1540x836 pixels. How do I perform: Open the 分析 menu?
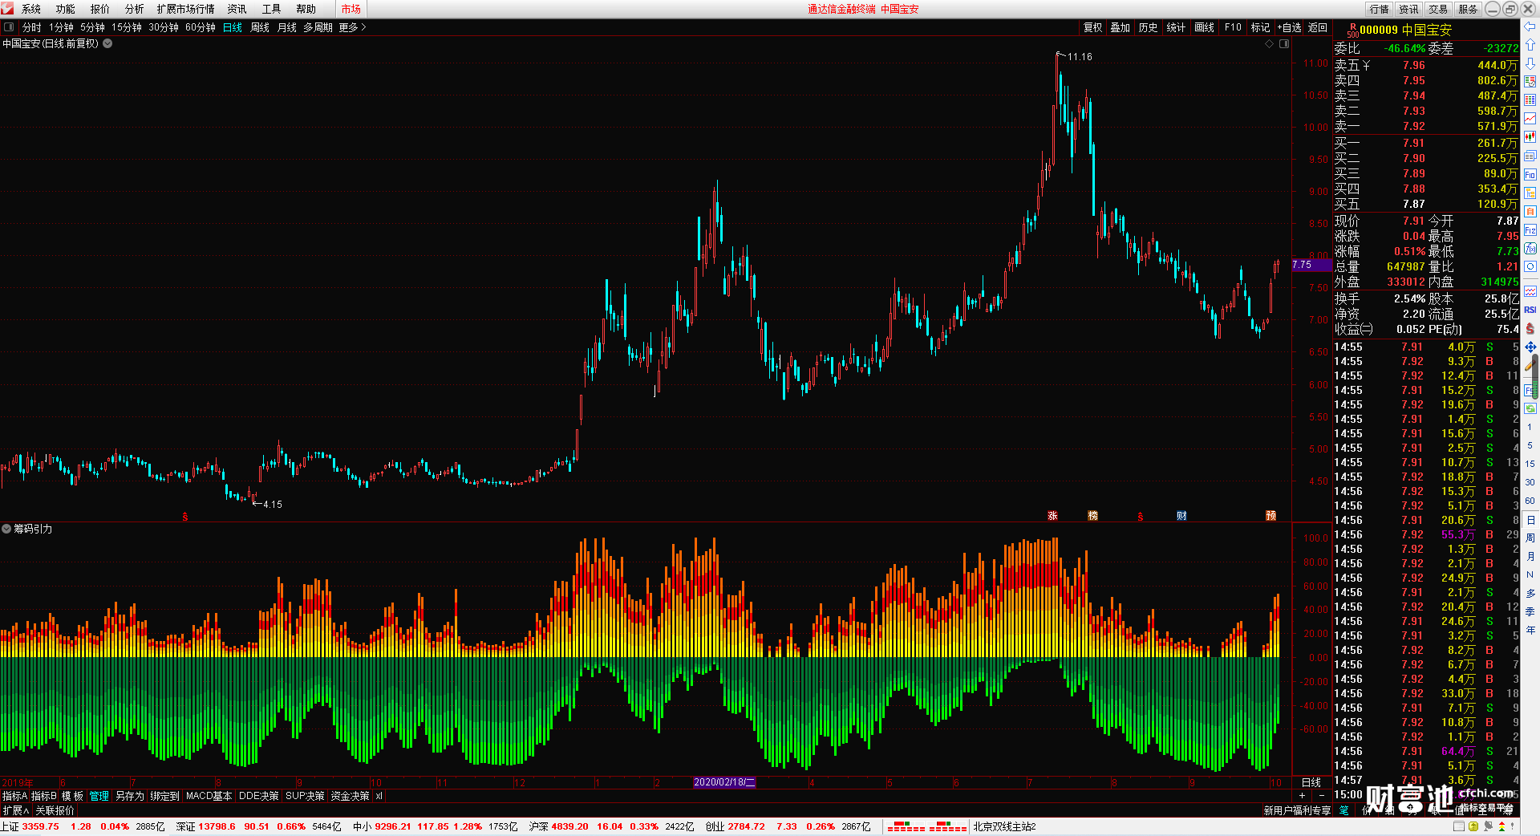[x=135, y=9]
